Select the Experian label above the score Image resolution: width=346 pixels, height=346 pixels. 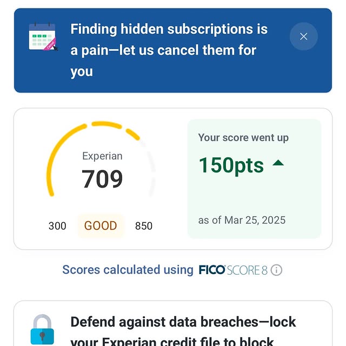tap(102, 156)
